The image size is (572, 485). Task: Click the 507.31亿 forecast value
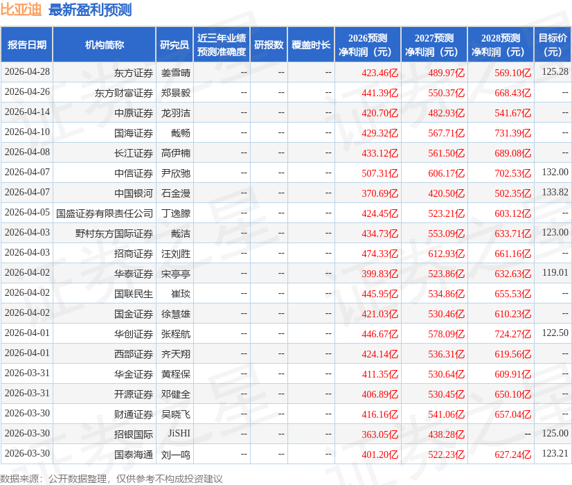click(x=379, y=173)
